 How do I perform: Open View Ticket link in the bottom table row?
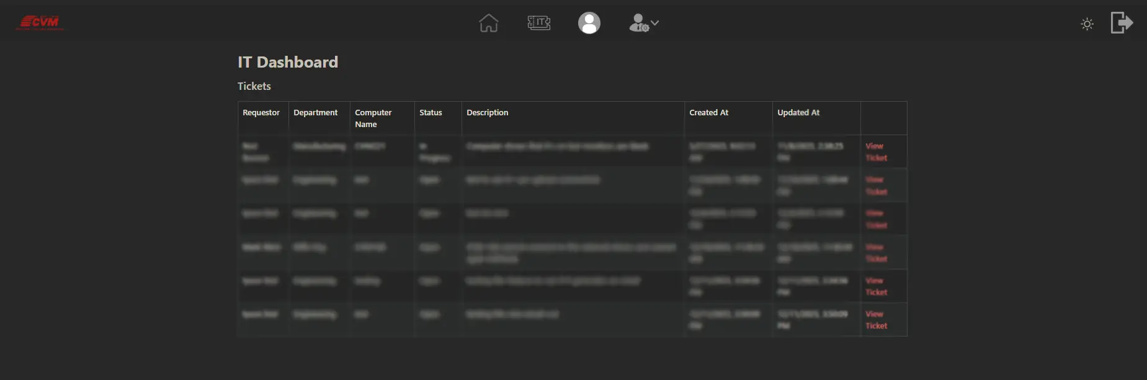click(x=876, y=320)
